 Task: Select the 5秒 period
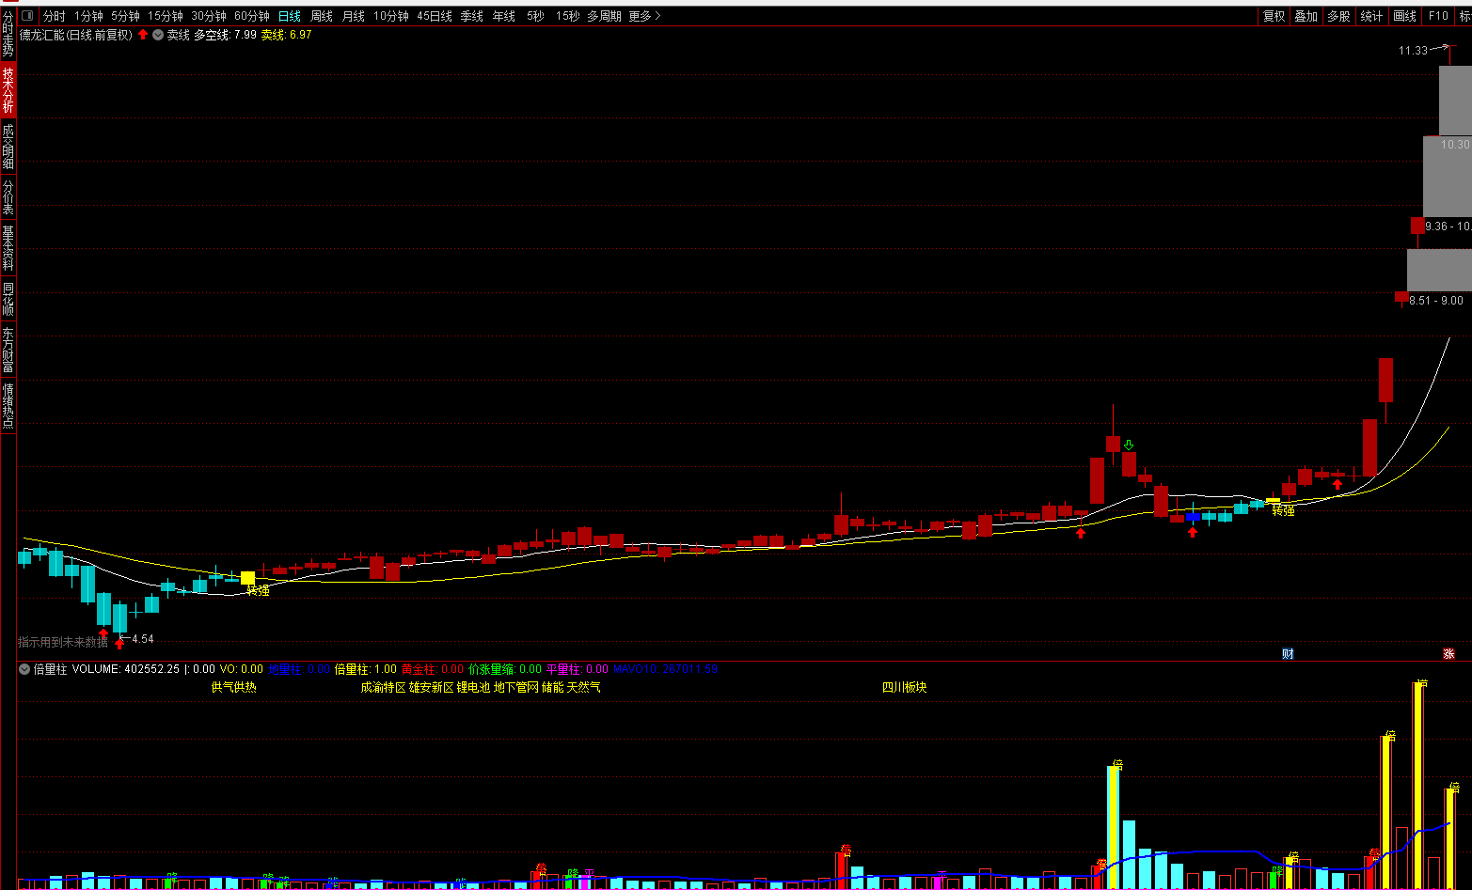click(x=535, y=16)
